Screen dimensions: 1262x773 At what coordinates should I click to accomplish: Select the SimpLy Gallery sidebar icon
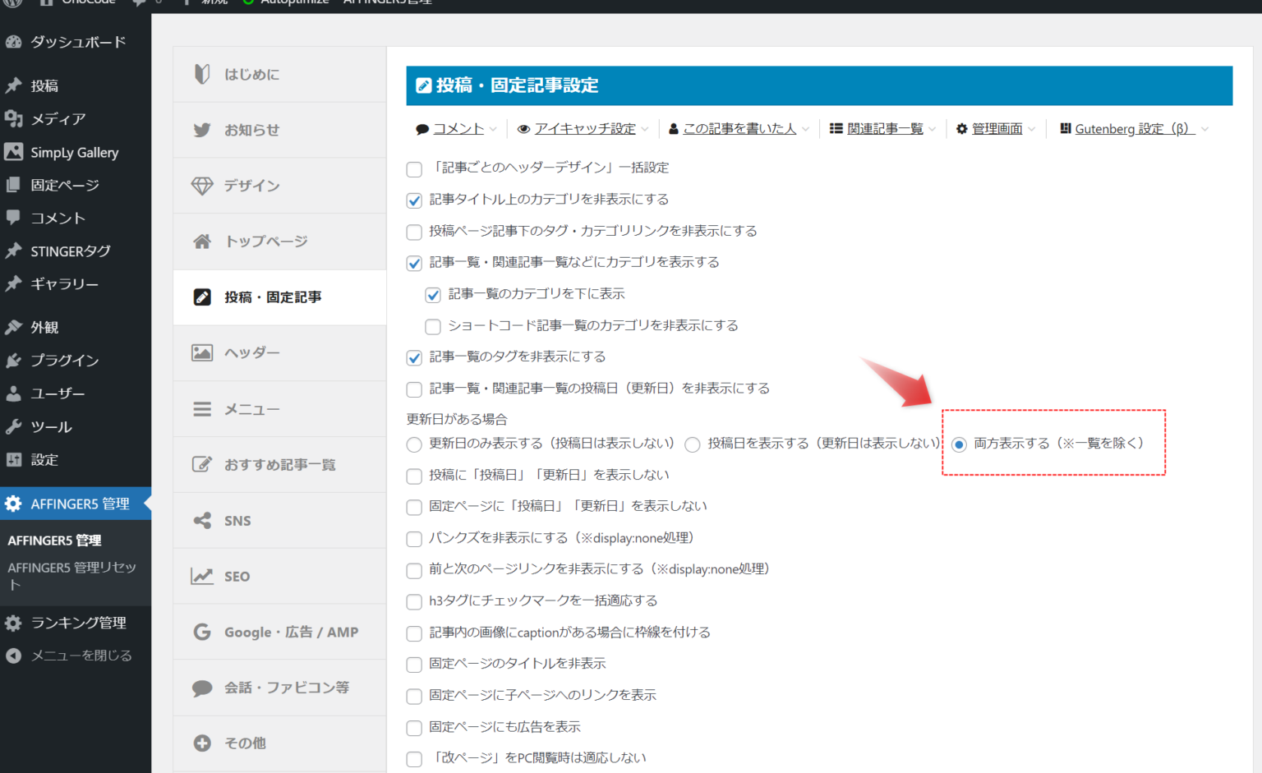pyautogui.click(x=15, y=152)
